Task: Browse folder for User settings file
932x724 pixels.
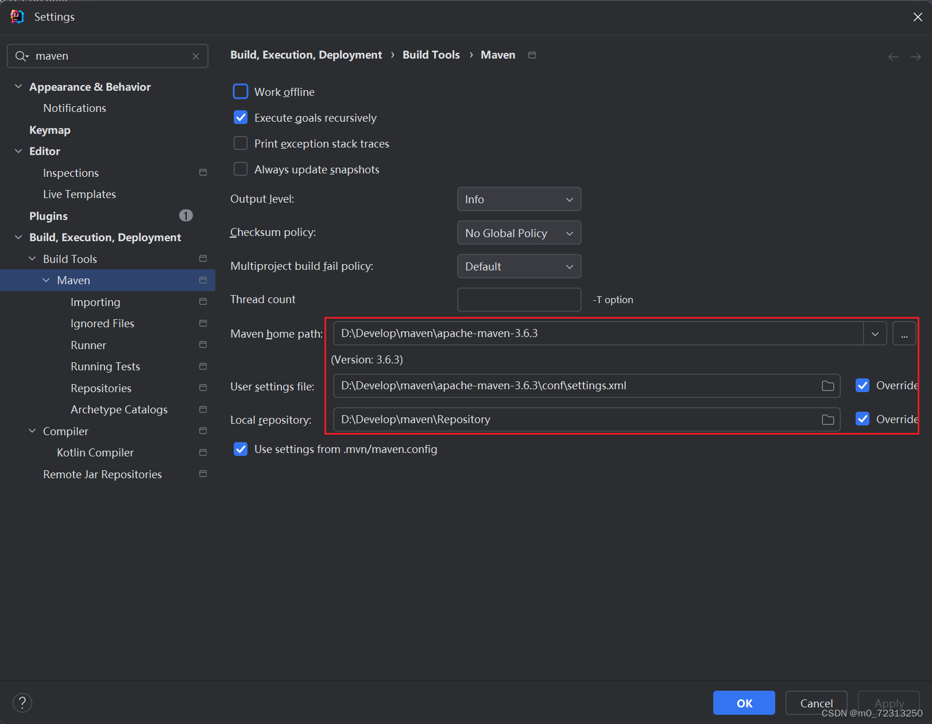Action: pyautogui.click(x=828, y=386)
